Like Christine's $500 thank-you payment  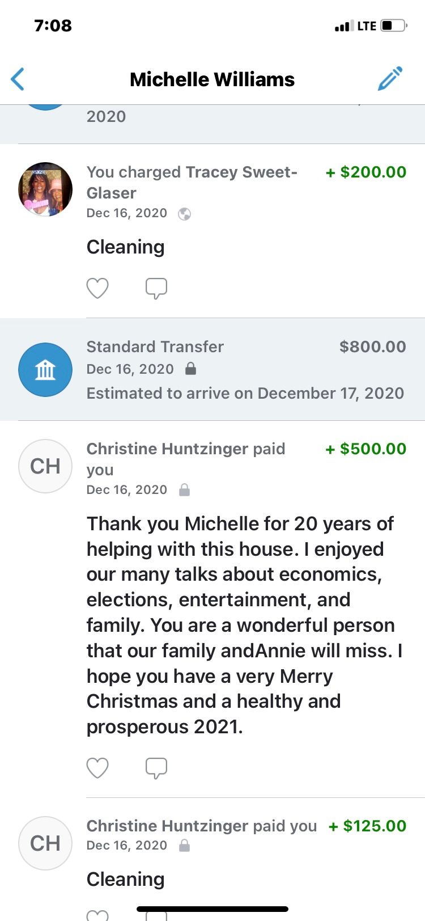[x=97, y=768]
